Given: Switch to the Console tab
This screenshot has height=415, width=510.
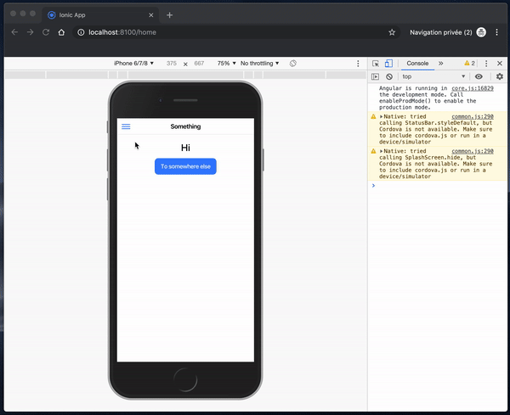Looking at the screenshot, I should point(417,64).
